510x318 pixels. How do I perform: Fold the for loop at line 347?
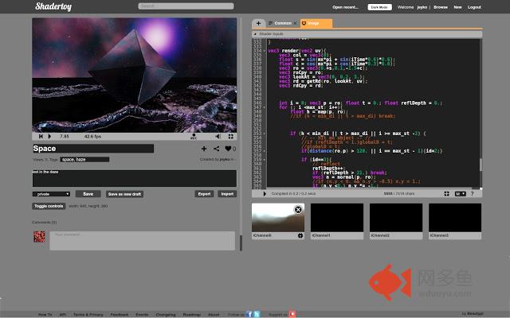[265, 107]
